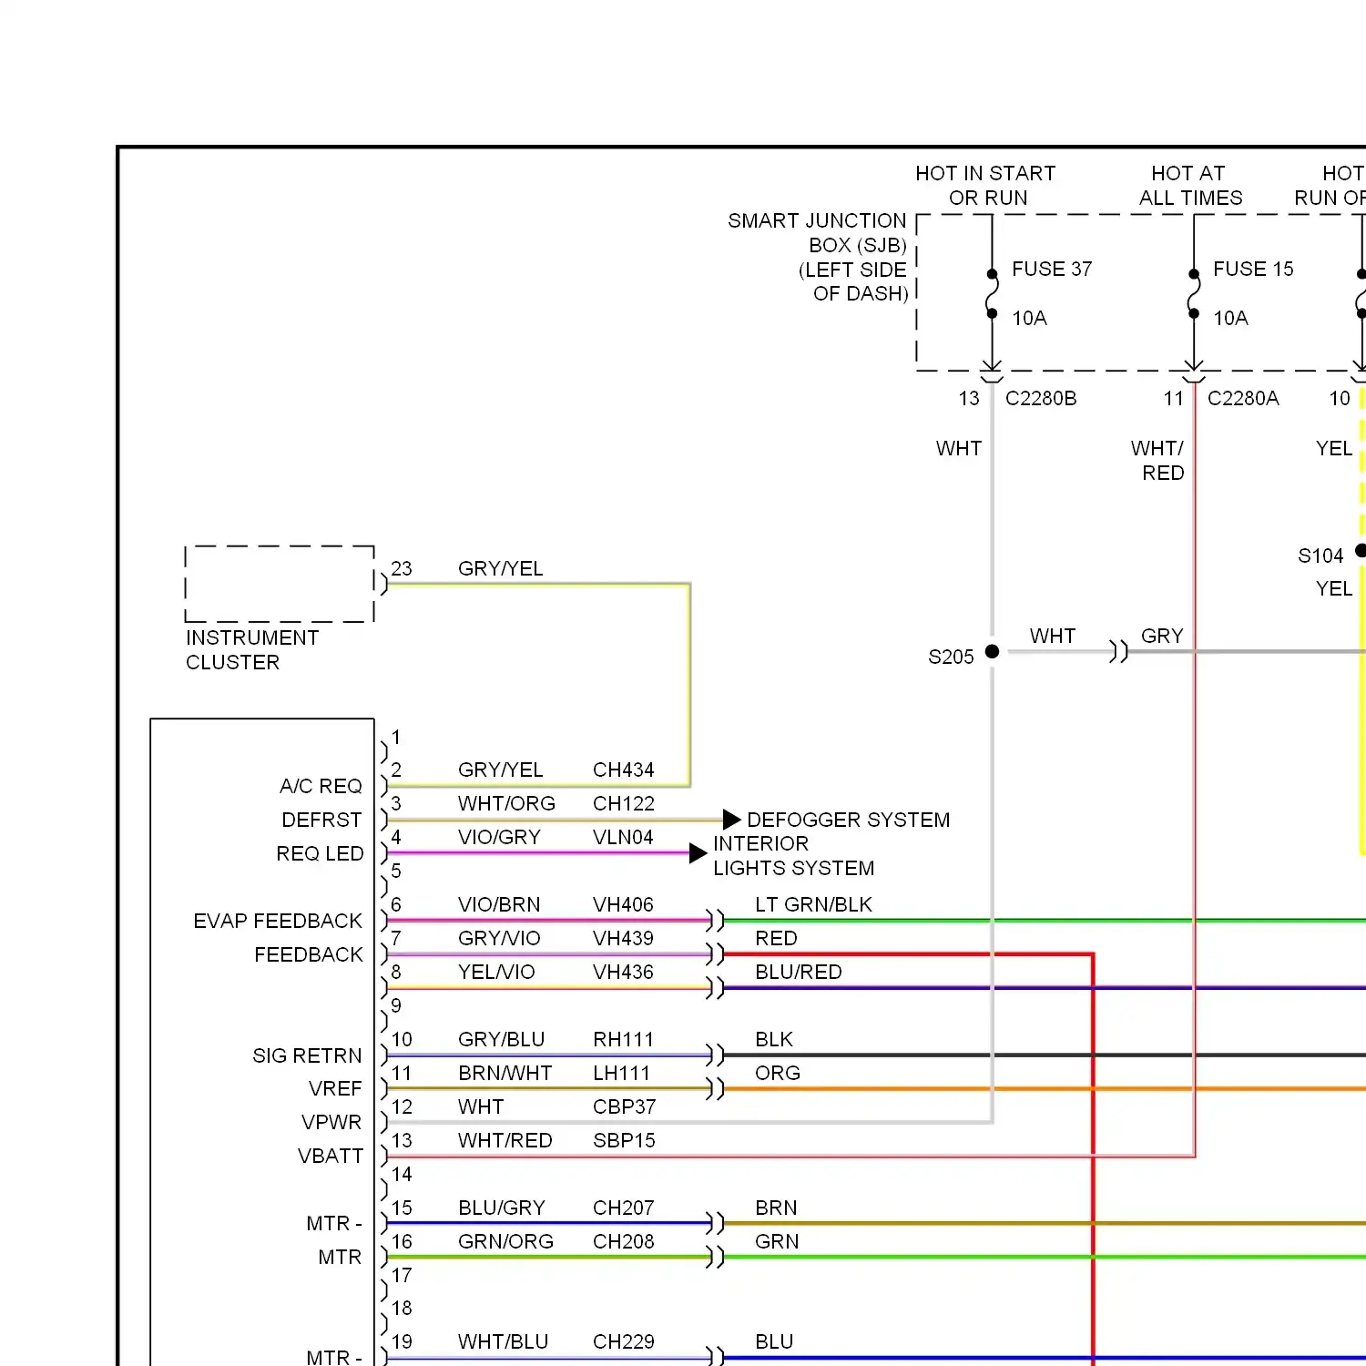Click the FUSE 15 label
1366x1366 pixels.
point(1253,269)
